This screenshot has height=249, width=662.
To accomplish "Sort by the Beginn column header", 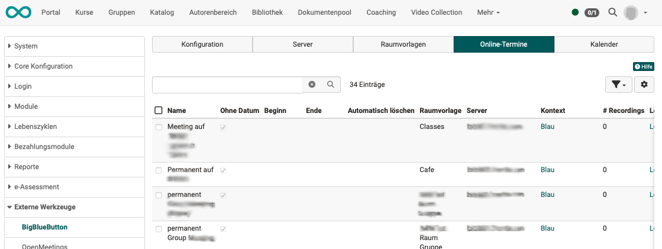I will (275, 111).
